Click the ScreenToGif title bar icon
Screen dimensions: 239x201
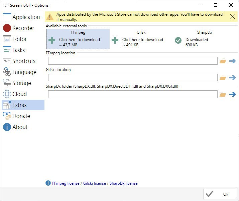(x=6, y=5)
